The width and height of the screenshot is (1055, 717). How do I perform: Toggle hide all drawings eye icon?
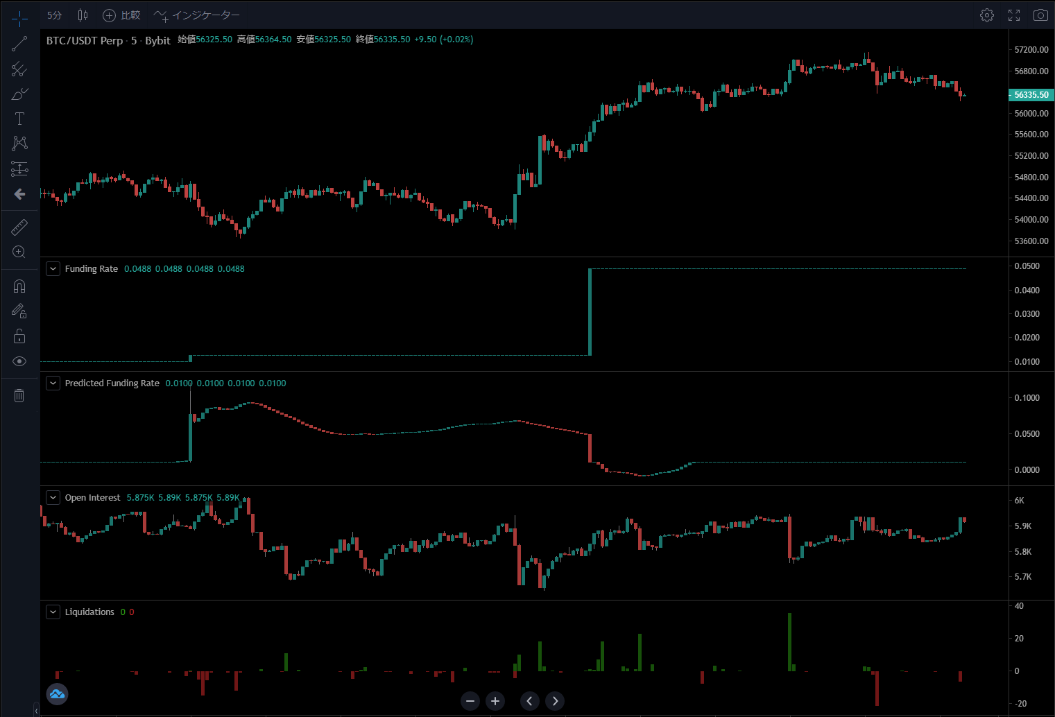19,361
